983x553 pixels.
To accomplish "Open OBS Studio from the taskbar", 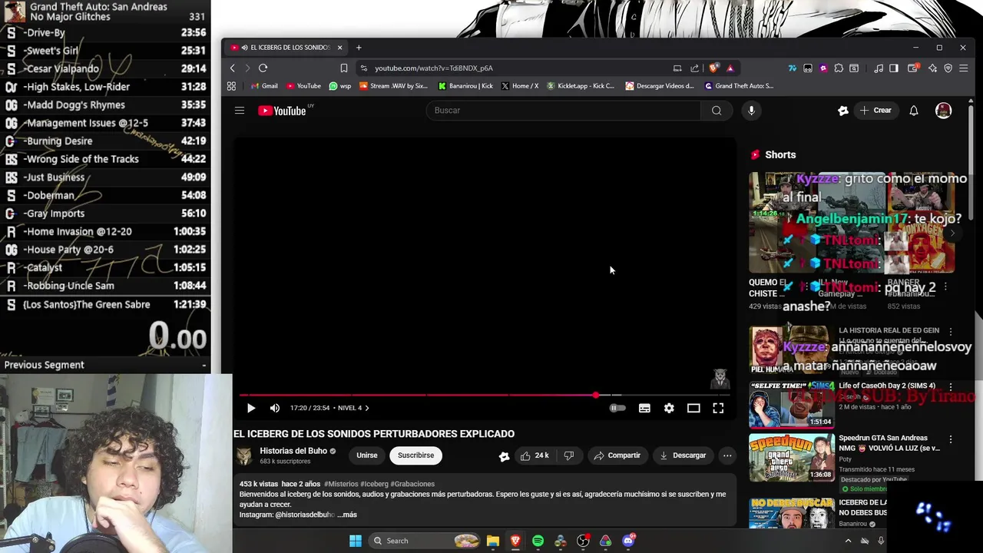I will pyautogui.click(x=583, y=541).
